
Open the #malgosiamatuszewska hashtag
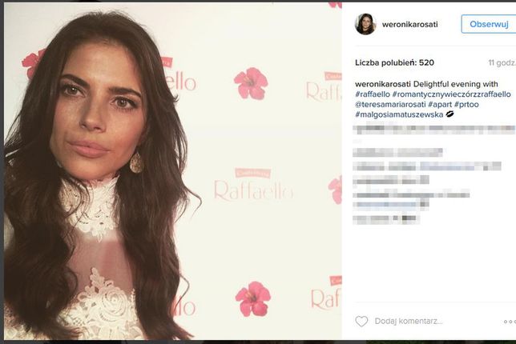click(399, 114)
